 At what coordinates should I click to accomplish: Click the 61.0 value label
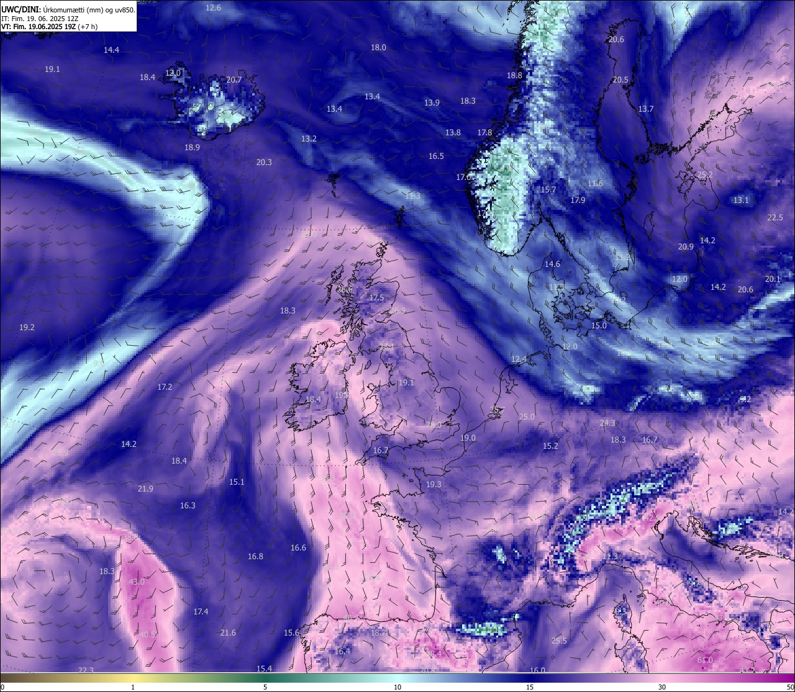[x=705, y=660]
